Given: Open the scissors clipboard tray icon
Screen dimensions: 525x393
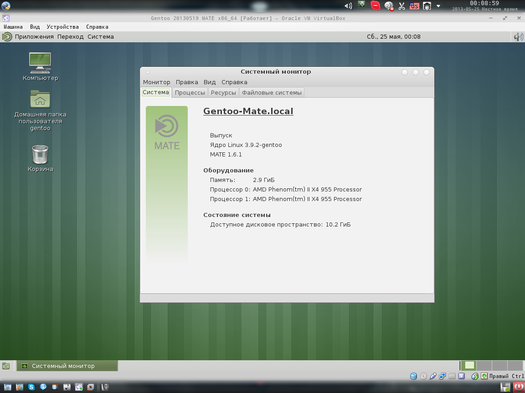Looking at the screenshot, I should (x=401, y=5).
